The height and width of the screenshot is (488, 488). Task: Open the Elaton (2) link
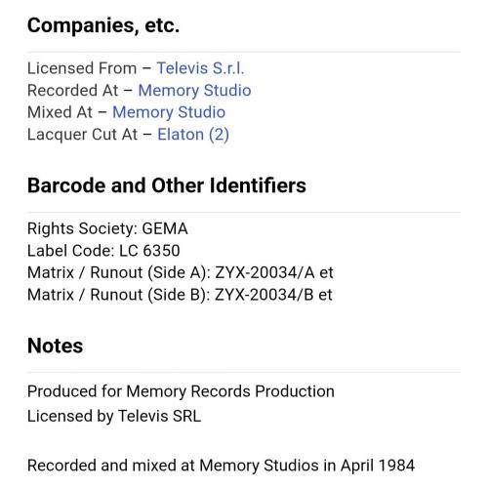point(193,135)
